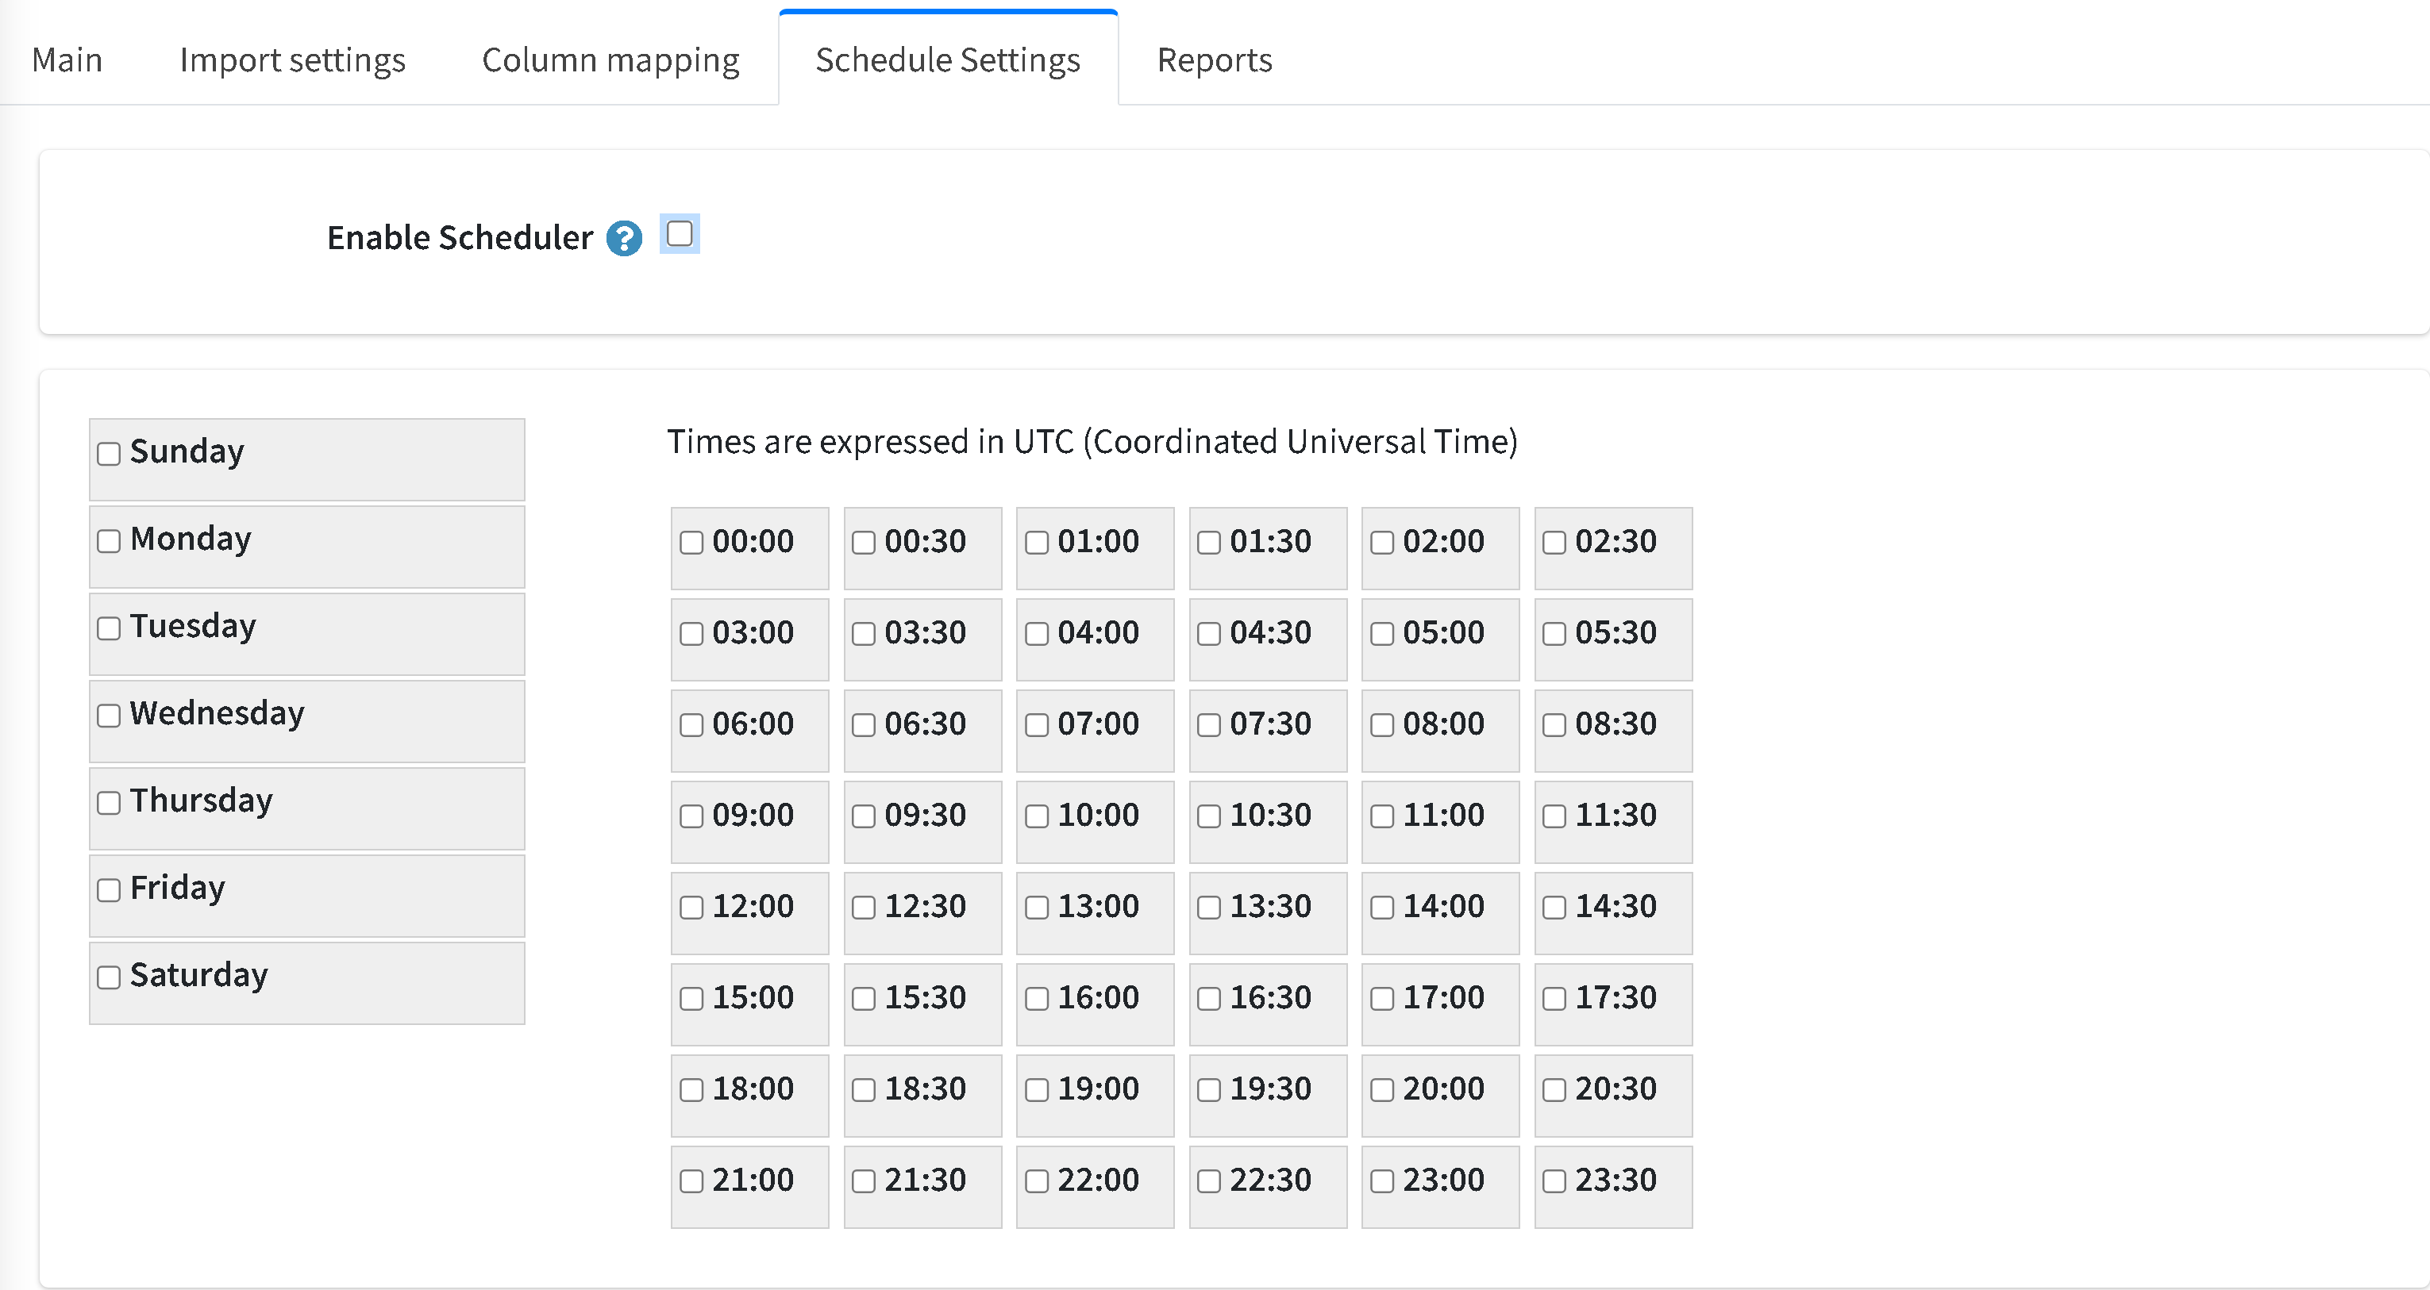The height and width of the screenshot is (1290, 2430).
Task: Tick the 19:30 time checkbox
Action: [x=1209, y=1091]
